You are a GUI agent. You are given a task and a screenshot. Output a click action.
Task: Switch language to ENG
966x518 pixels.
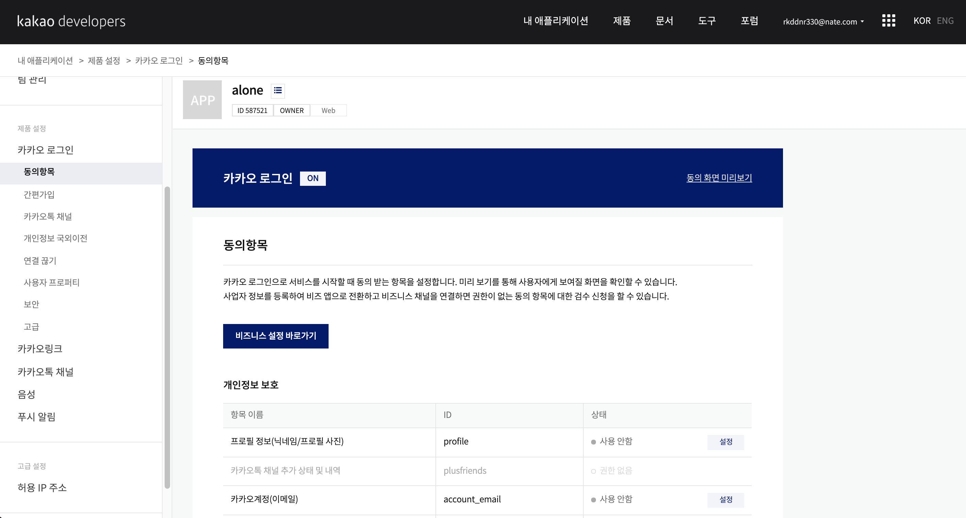click(945, 21)
